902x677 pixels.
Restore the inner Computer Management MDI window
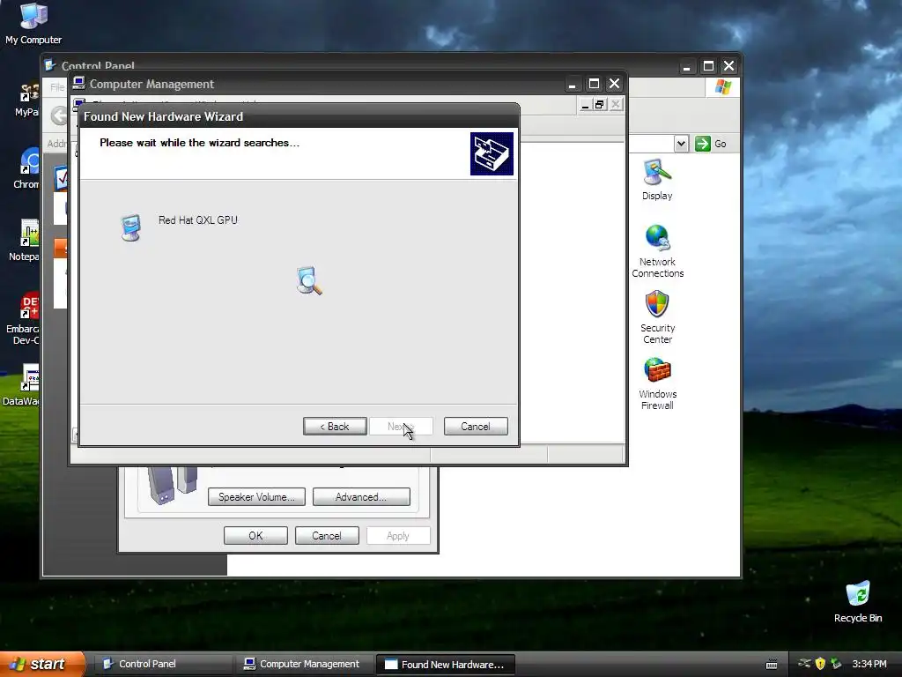pyautogui.click(x=599, y=104)
